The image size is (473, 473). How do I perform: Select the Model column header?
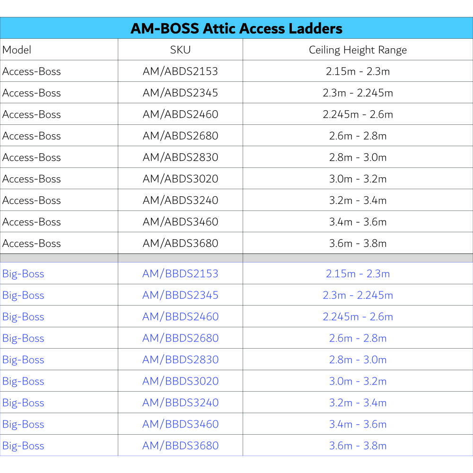17,50
